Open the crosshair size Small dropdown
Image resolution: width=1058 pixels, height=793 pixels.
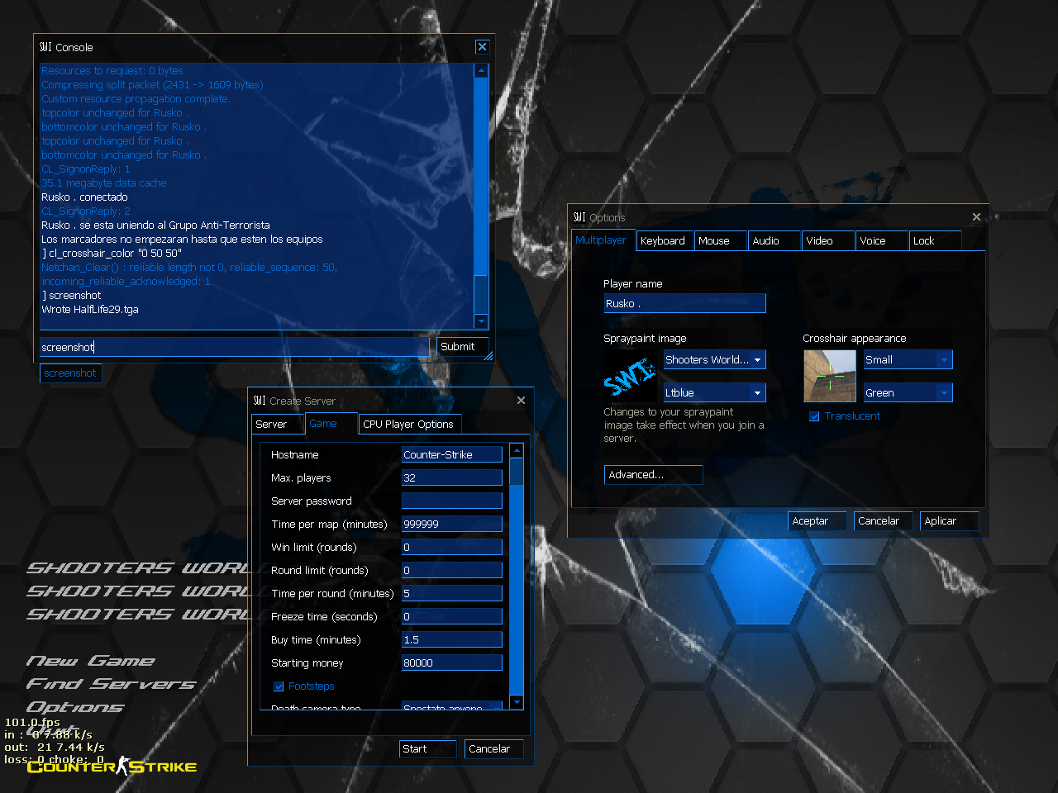pos(908,359)
